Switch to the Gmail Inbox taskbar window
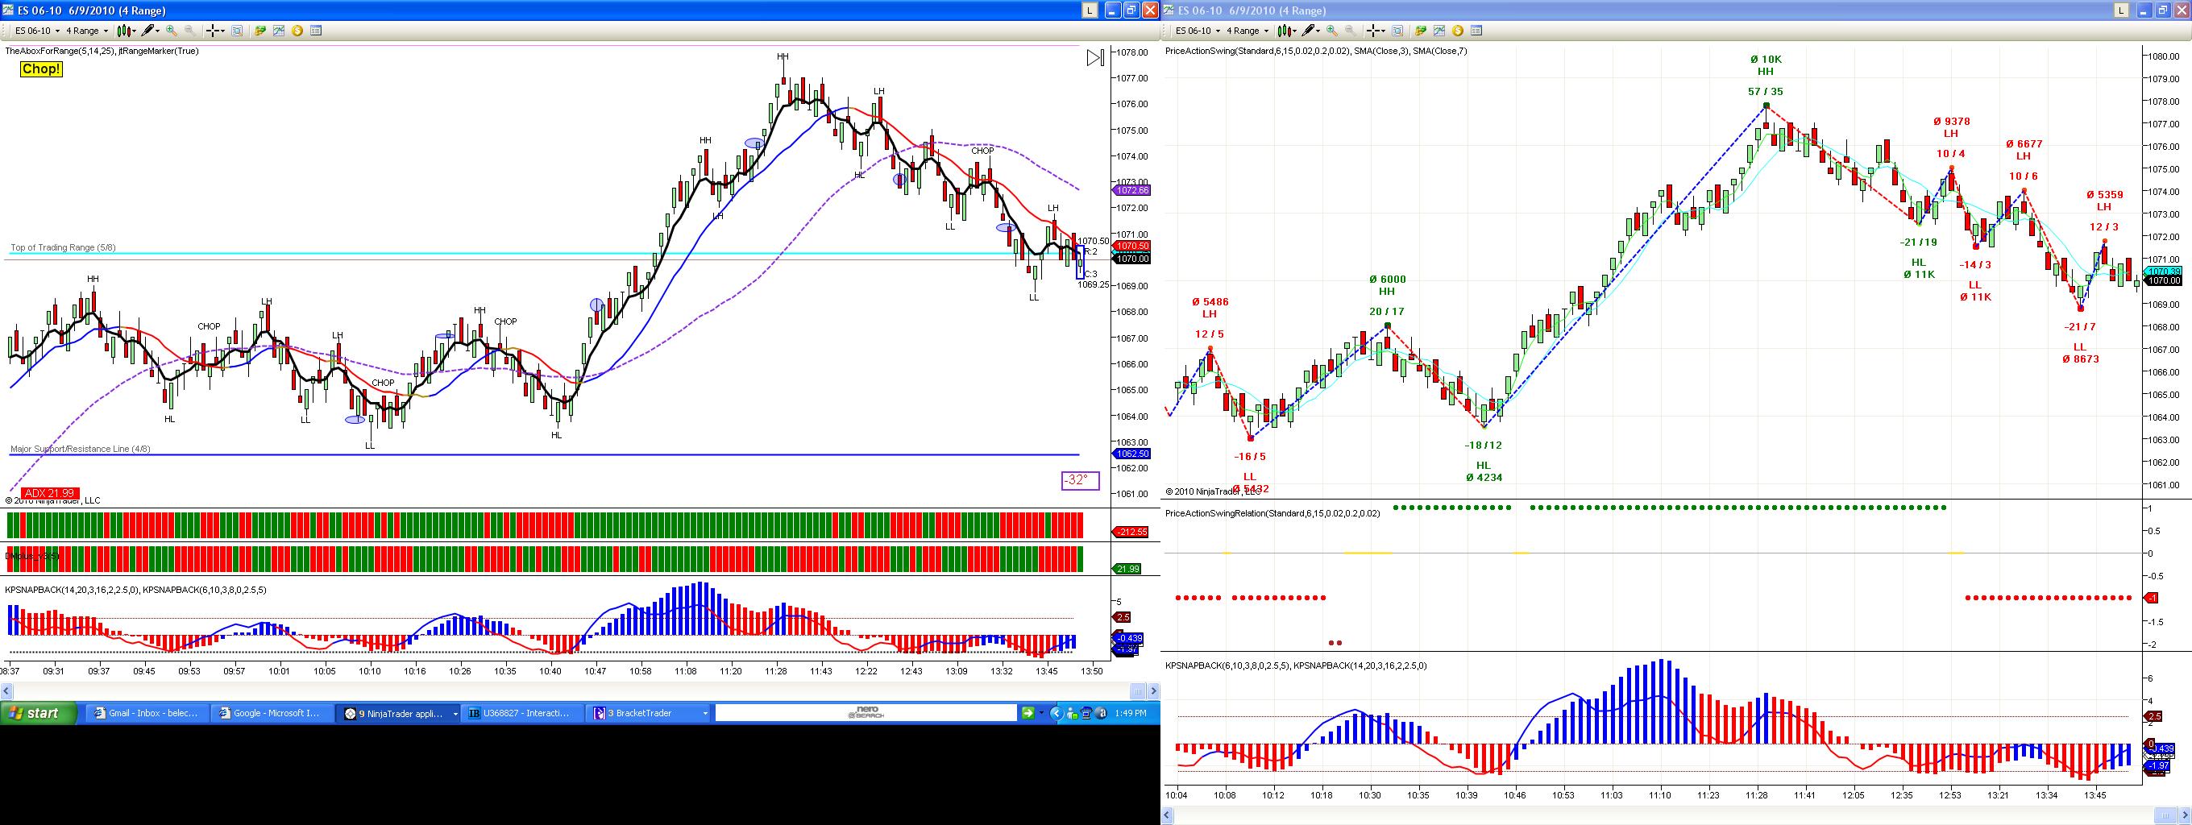 (147, 714)
